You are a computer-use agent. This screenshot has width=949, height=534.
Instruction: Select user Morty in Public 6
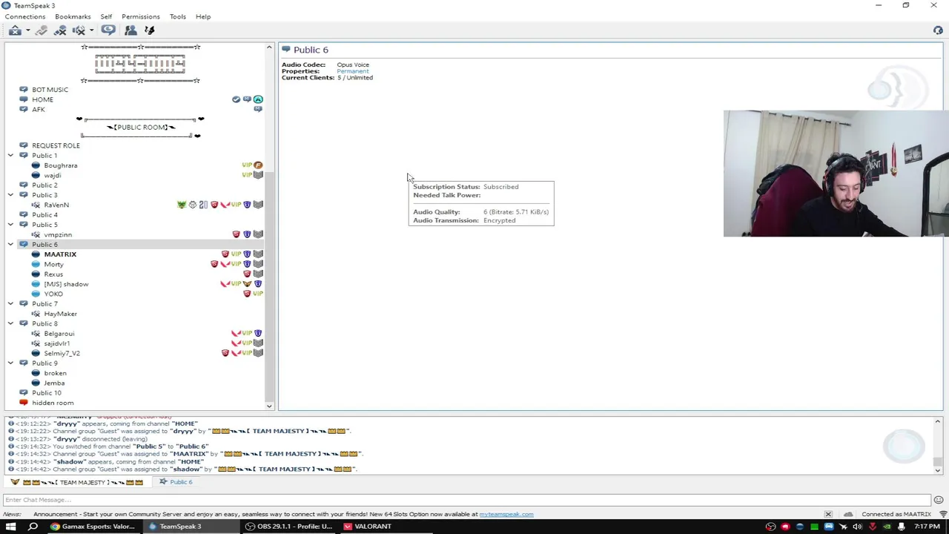pos(53,264)
